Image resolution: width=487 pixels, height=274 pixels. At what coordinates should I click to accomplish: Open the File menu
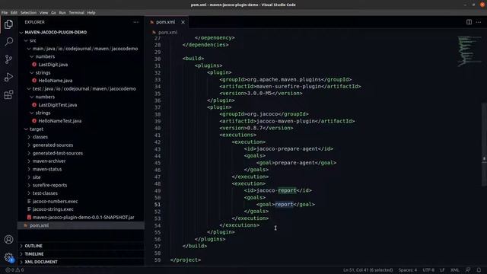point(5,13)
